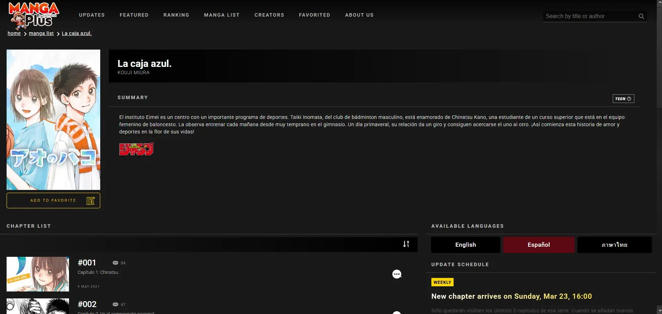Click the page vertical scrollbar

pyautogui.click(x=659, y=57)
